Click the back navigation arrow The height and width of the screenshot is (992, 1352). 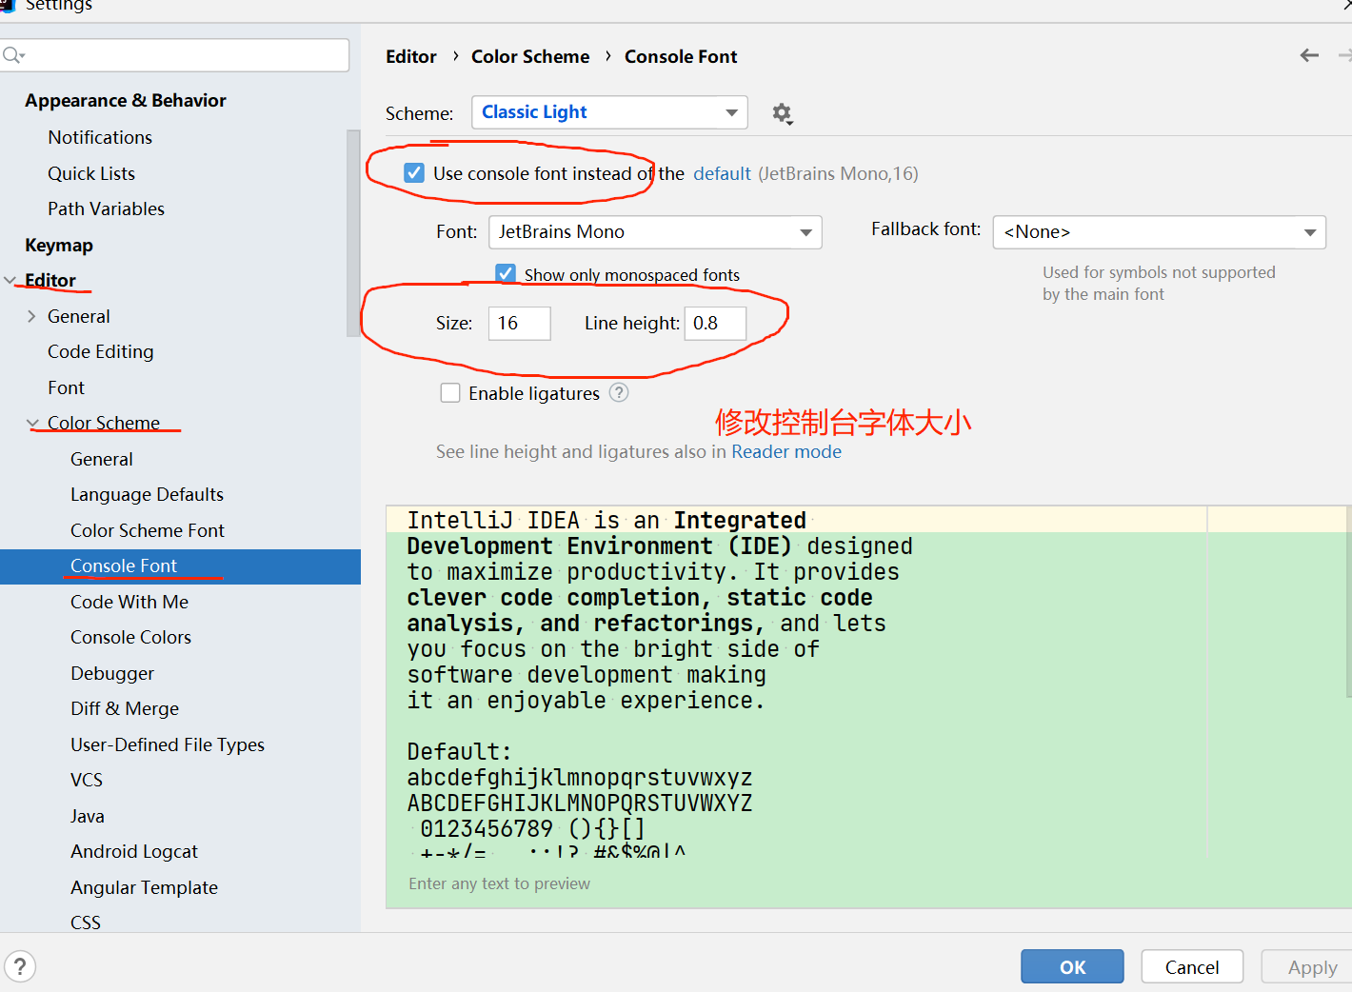[x=1309, y=55]
